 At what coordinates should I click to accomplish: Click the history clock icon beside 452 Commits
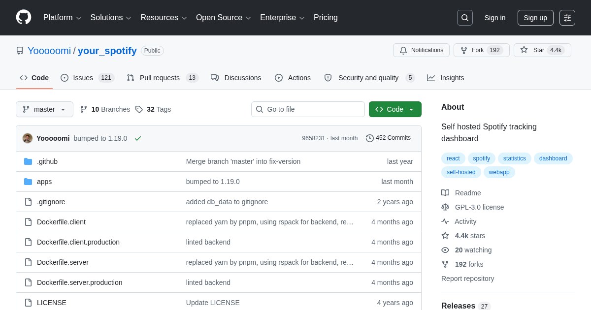pyautogui.click(x=370, y=138)
